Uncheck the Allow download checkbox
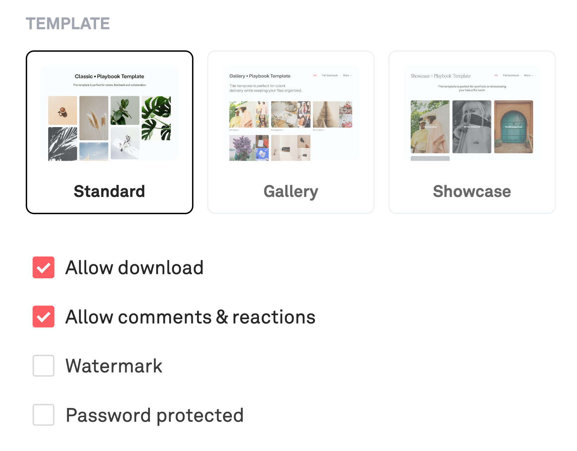This screenshot has height=451, width=577. tap(44, 267)
